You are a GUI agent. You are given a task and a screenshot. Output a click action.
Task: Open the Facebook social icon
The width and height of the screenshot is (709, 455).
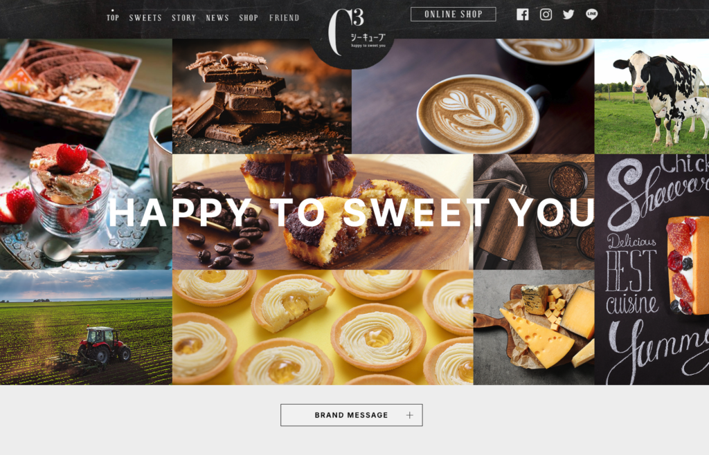[522, 15]
